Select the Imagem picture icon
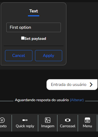 (x=48, y=120)
